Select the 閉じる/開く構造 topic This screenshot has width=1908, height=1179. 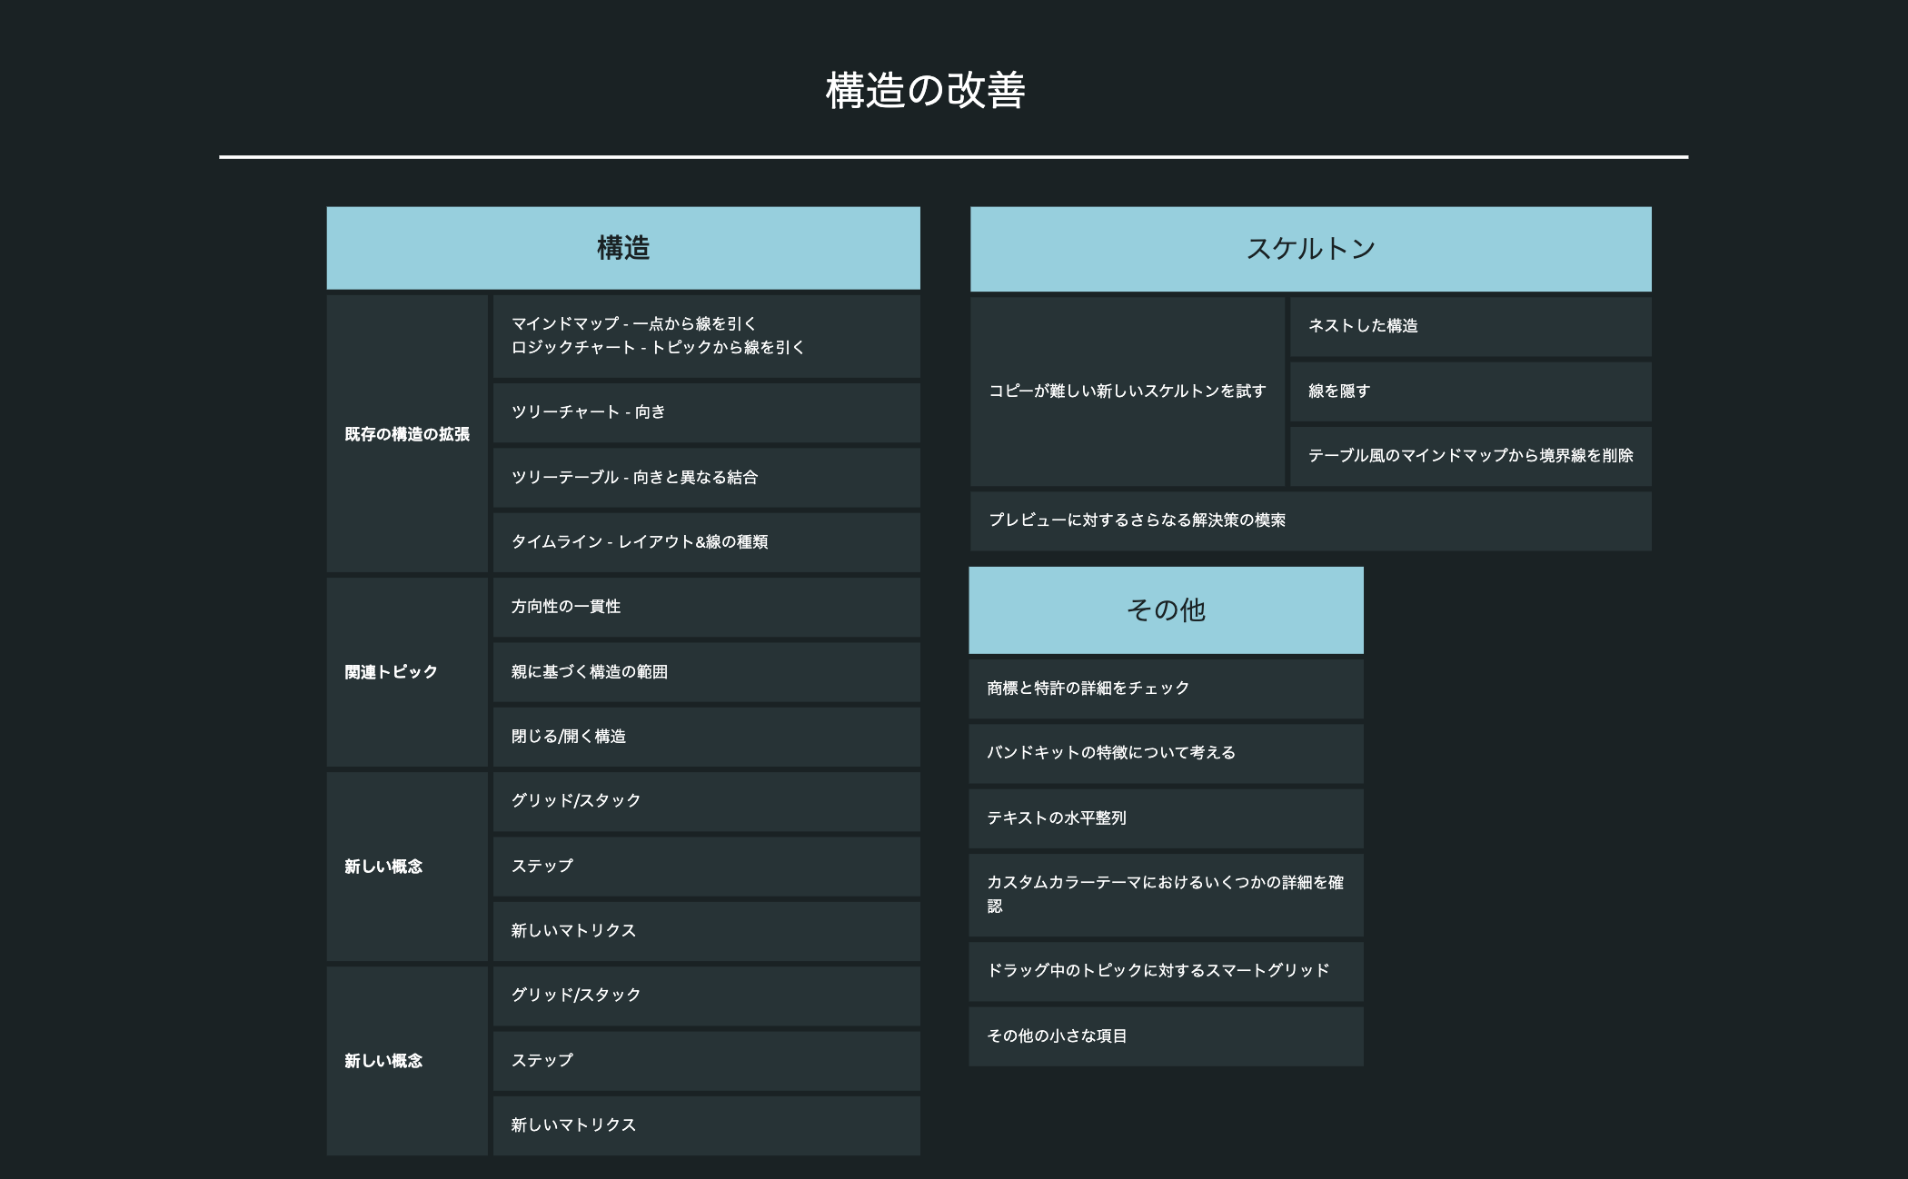click(705, 737)
